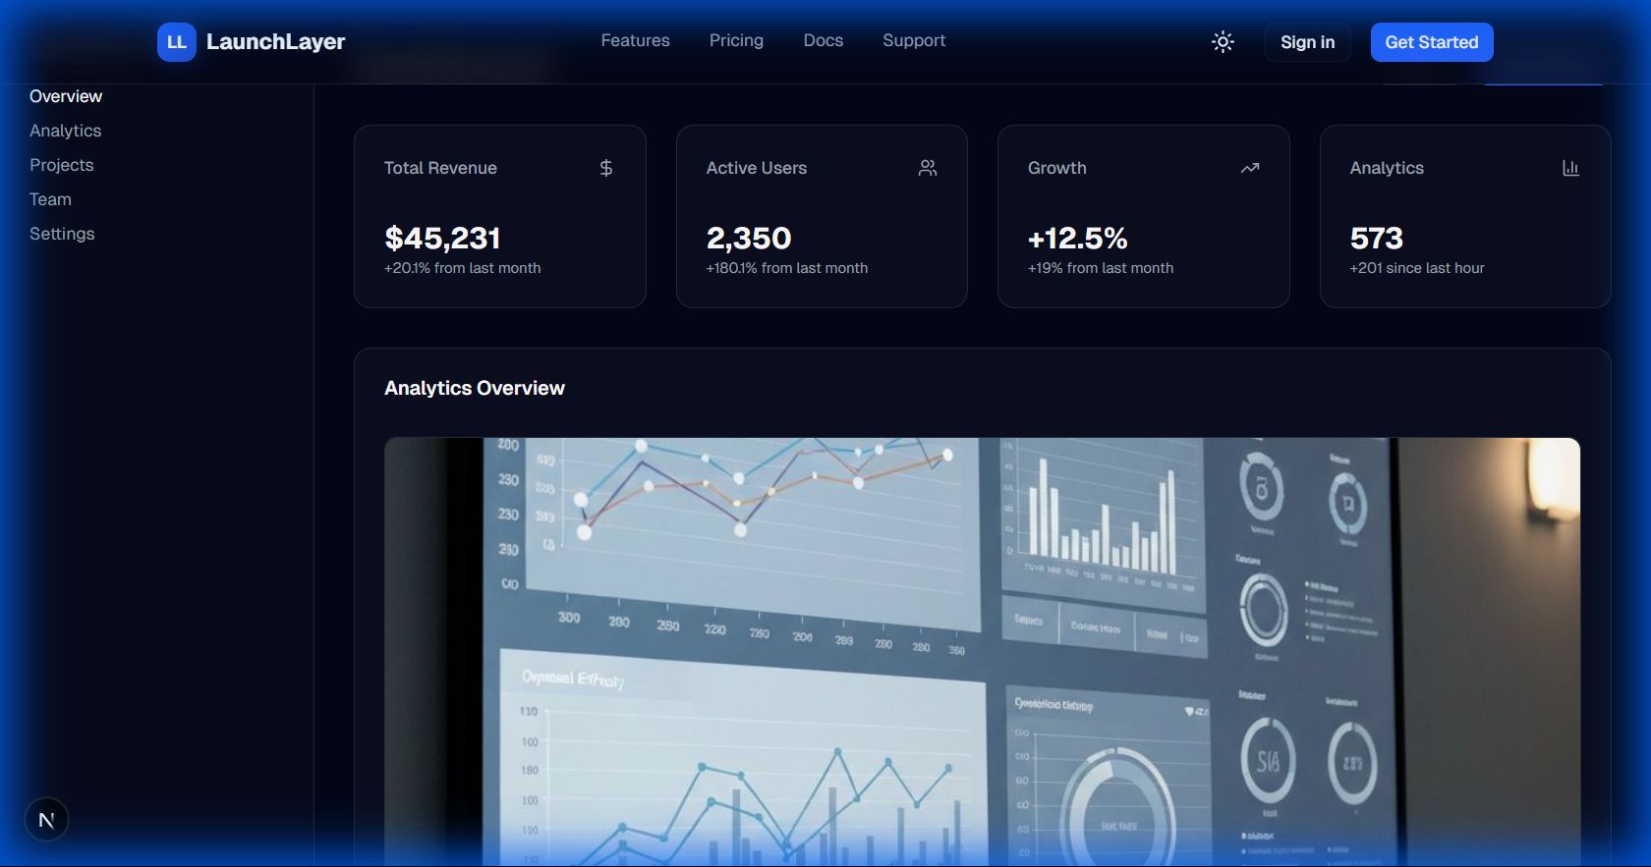Open Projects in the sidebar
Image resolution: width=1651 pixels, height=867 pixels.
(62, 165)
